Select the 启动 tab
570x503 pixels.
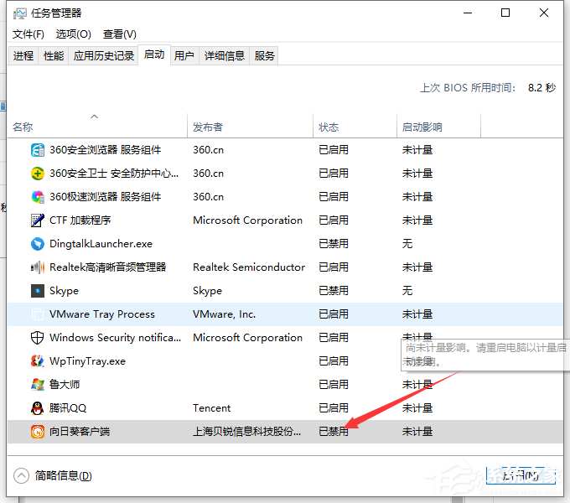[154, 54]
